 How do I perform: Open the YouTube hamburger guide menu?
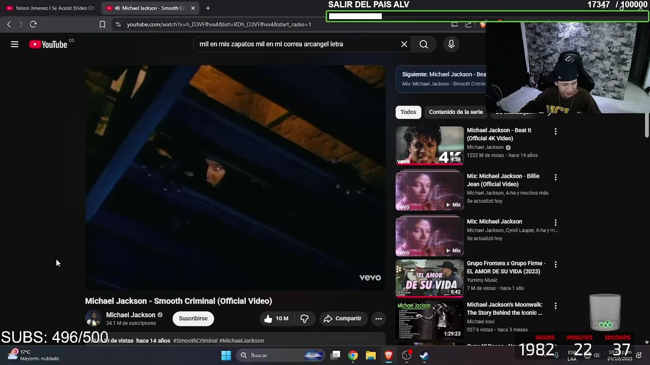pos(15,44)
